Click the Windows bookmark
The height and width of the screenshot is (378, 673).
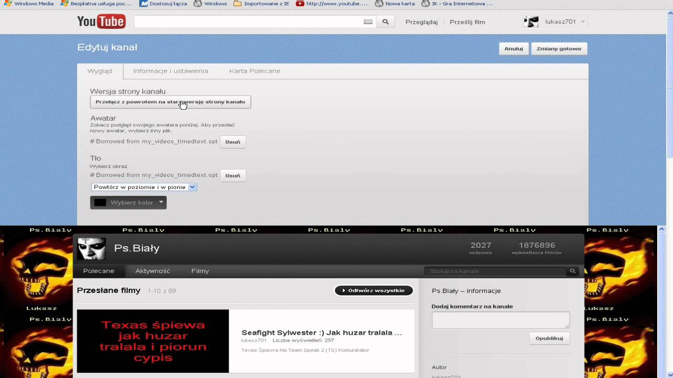(211, 4)
